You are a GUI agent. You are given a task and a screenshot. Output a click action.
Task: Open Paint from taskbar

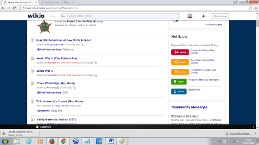point(122,141)
